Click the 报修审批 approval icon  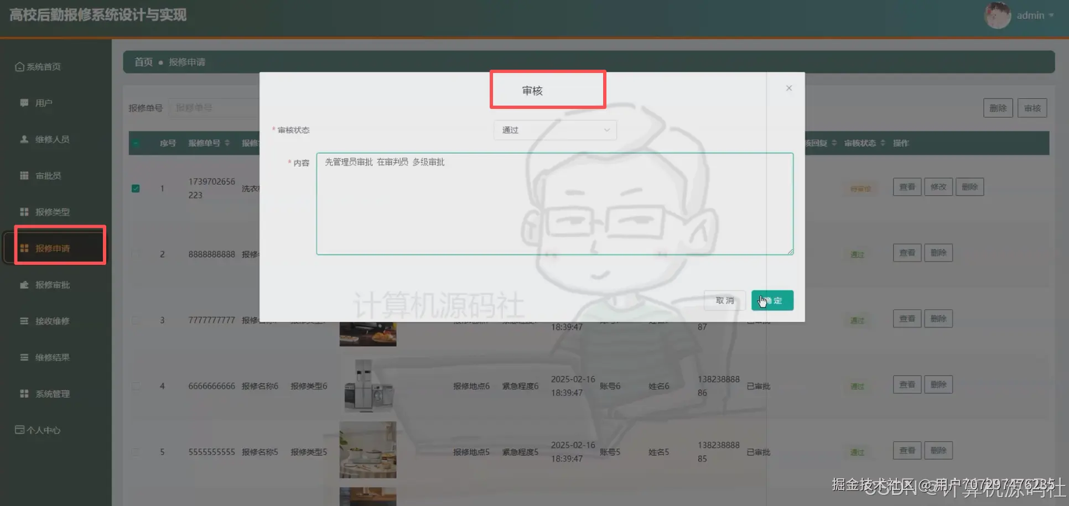pyautogui.click(x=23, y=284)
